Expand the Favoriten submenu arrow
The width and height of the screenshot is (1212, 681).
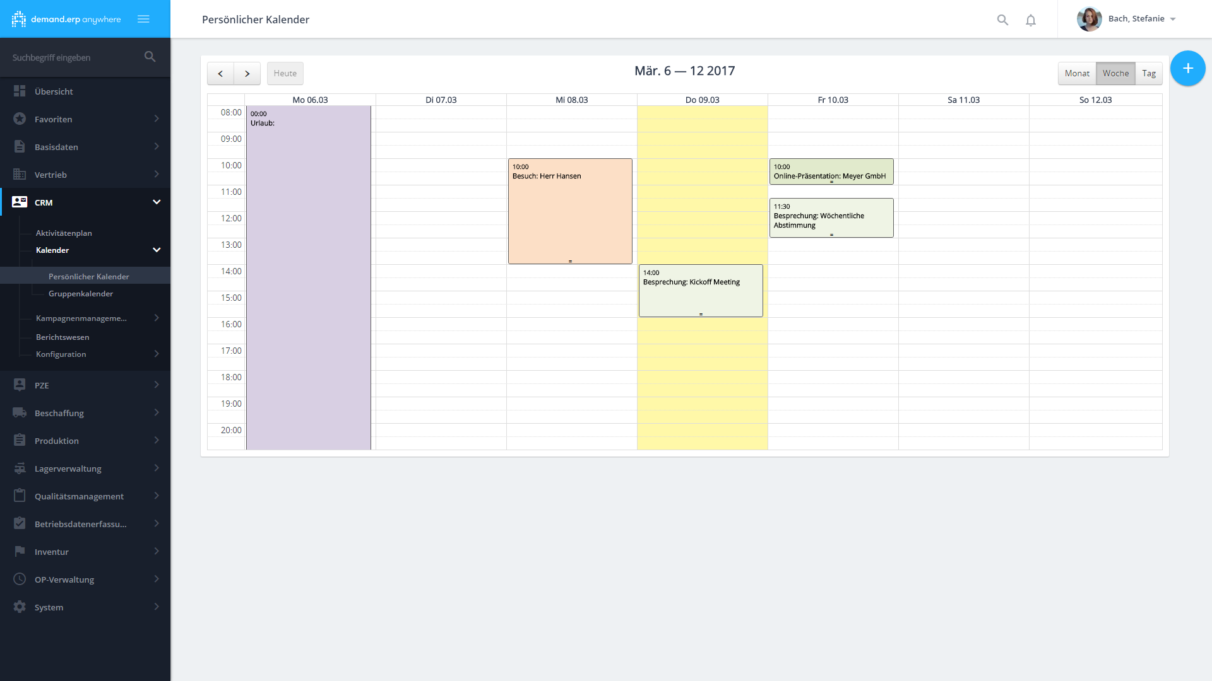tap(157, 119)
